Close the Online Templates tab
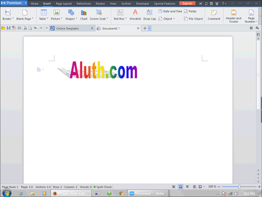262x197 pixels. [x=92, y=28]
